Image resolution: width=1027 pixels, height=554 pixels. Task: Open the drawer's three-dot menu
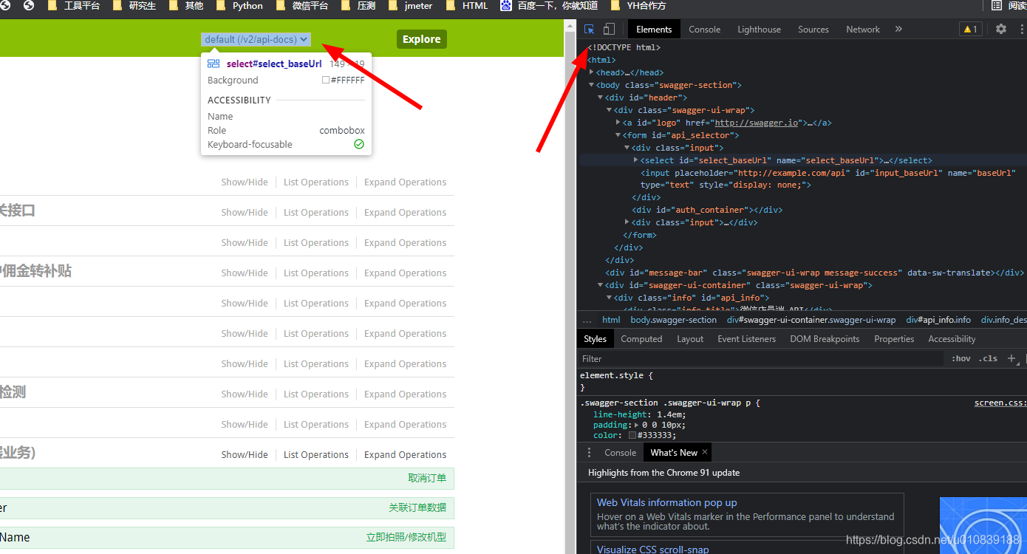(x=589, y=452)
